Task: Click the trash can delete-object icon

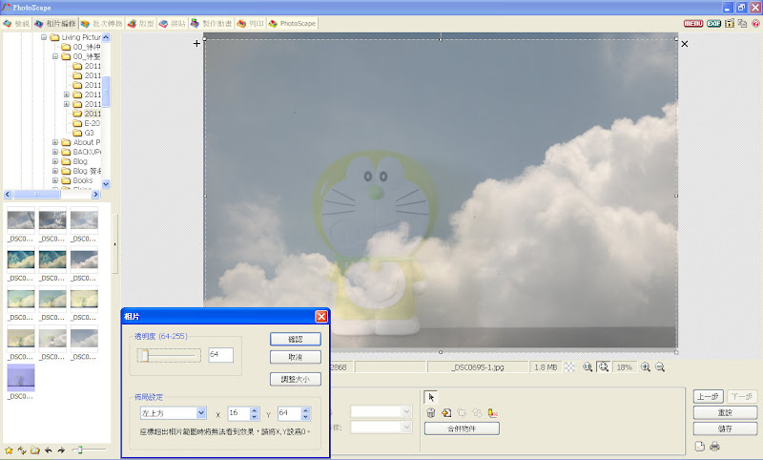Action: pos(431,413)
